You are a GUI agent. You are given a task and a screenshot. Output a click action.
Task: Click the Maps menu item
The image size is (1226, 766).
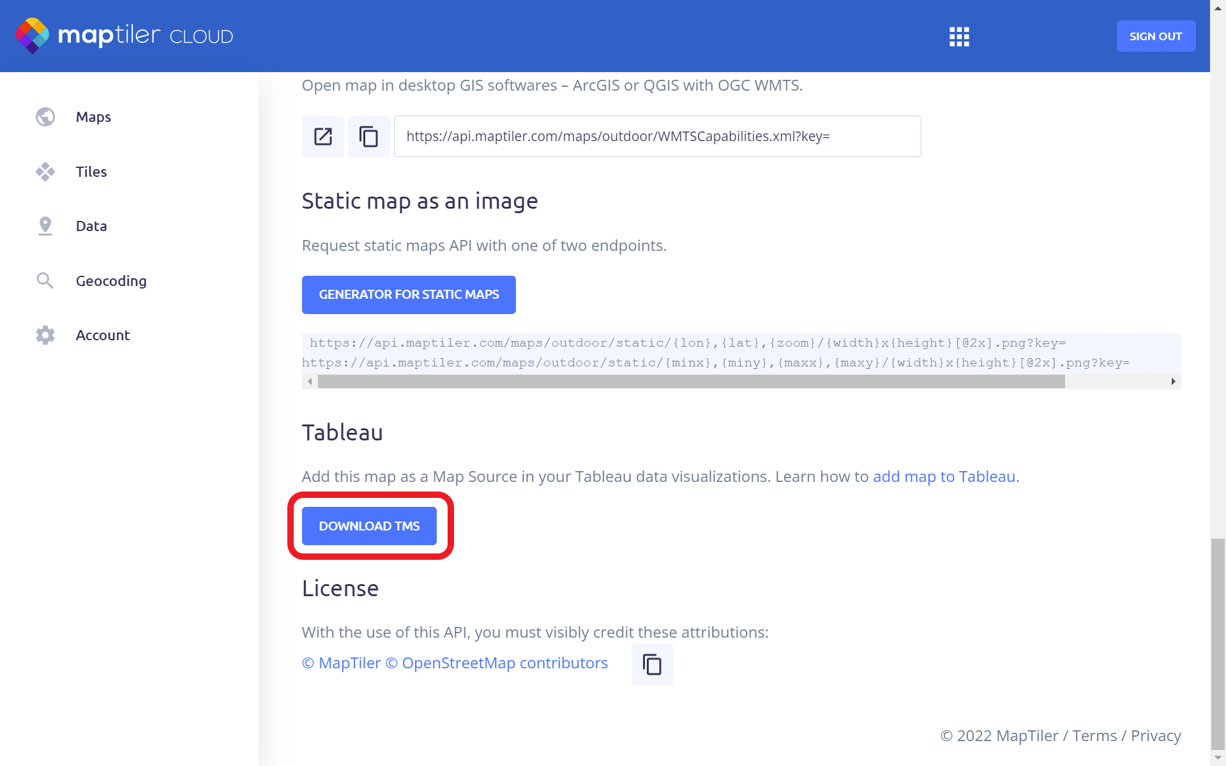pos(94,116)
